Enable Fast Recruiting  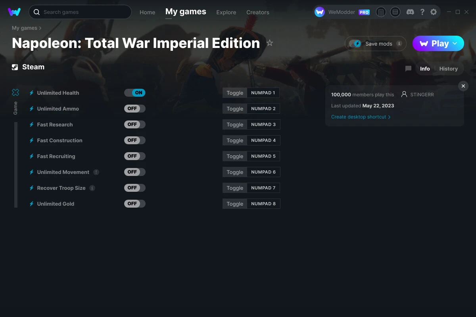(135, 156)
